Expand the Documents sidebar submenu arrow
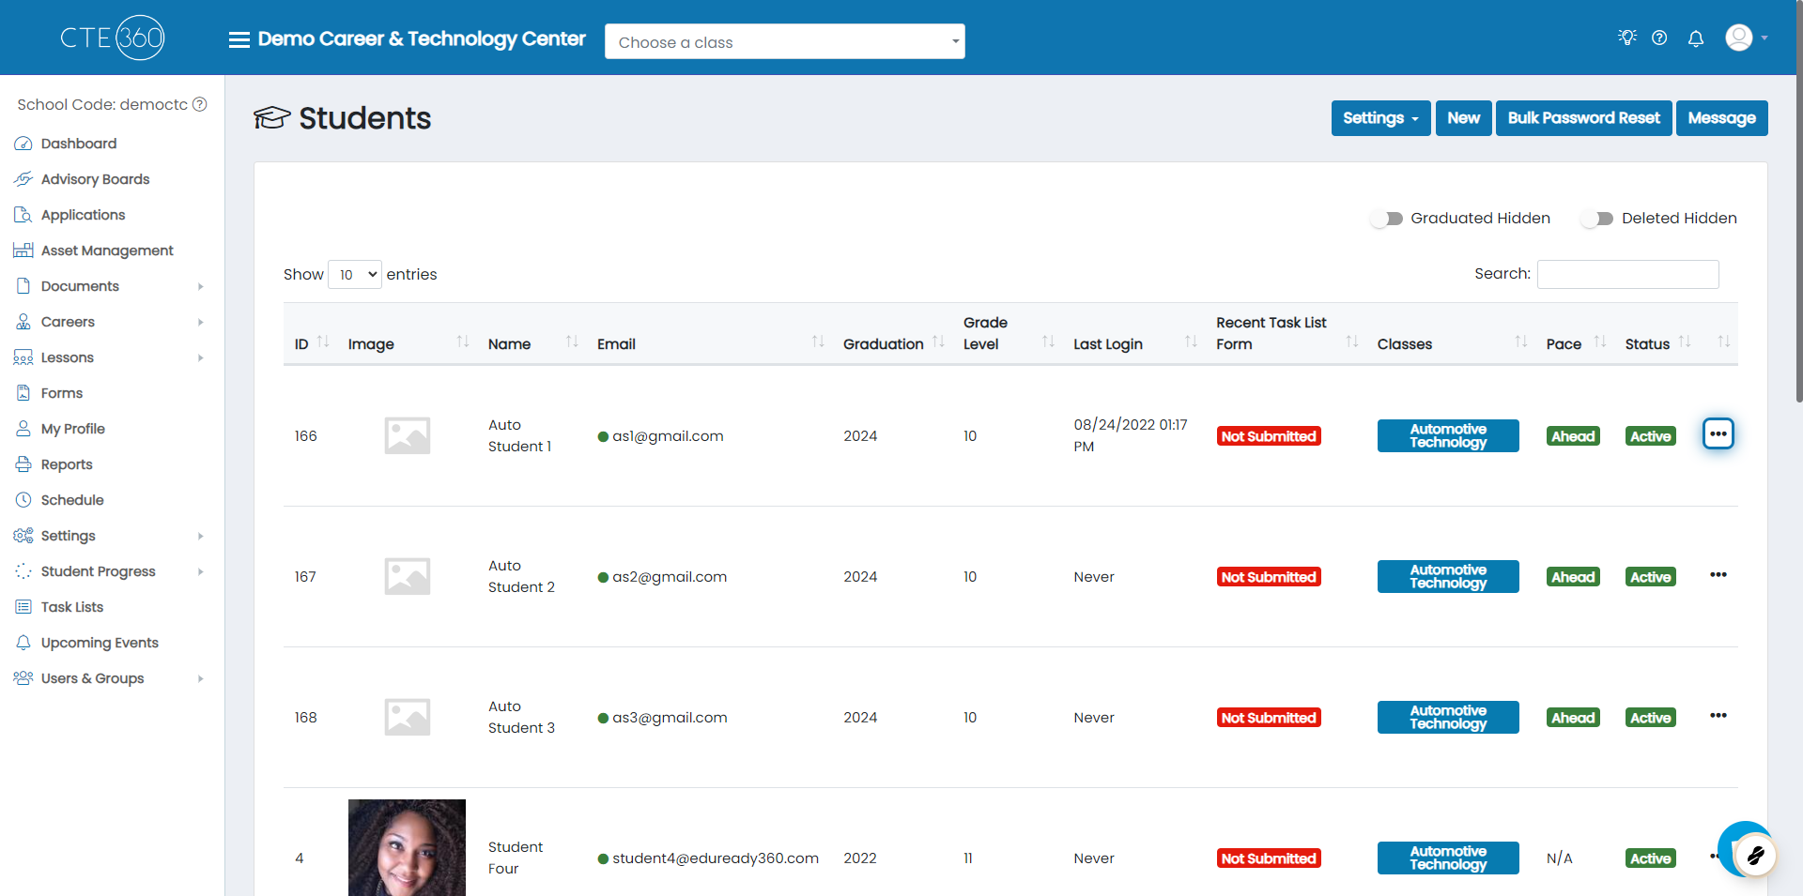Image resolution: width=1803 pixels, height=896 pixels. [201, 286]
